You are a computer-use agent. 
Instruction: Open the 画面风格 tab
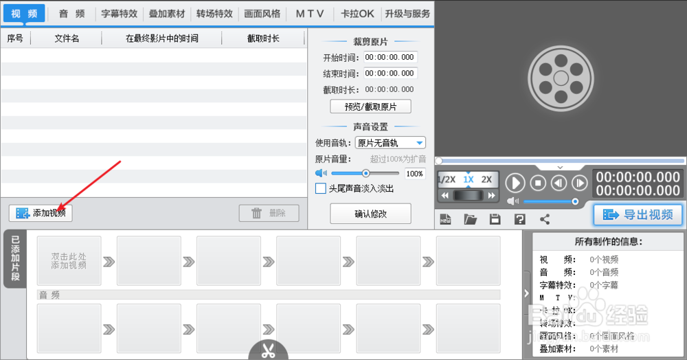pos(262,14)
